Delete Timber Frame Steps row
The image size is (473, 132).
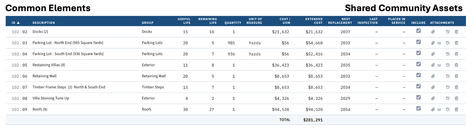[456, 87]
